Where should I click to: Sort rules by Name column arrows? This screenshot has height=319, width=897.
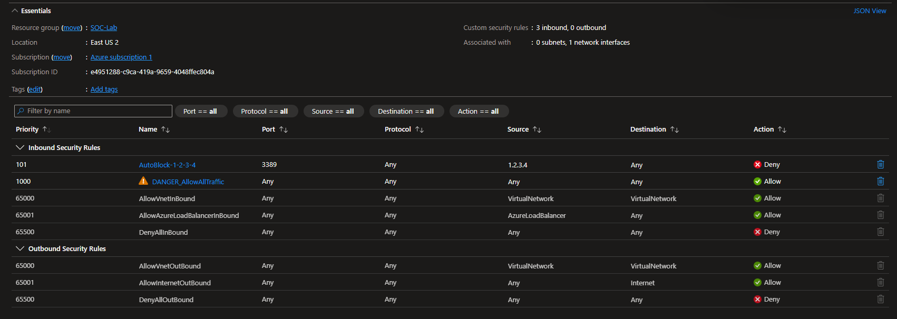coord(165,129)
